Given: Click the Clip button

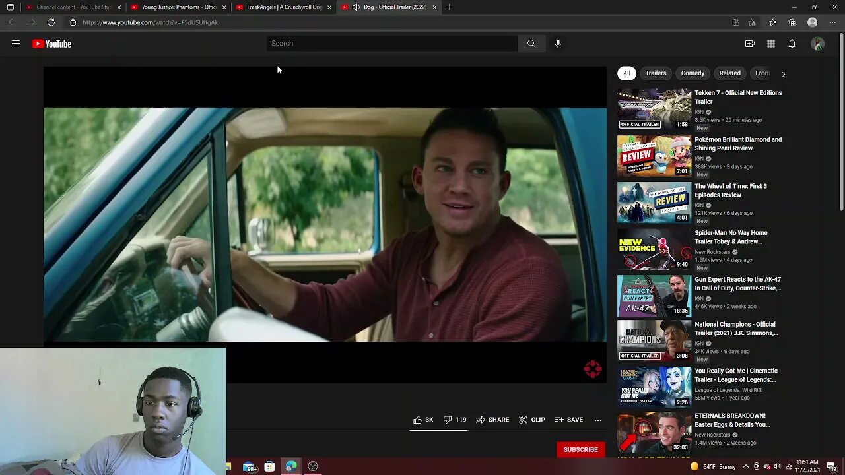Looking at the screenshot, I should (532, 420).
